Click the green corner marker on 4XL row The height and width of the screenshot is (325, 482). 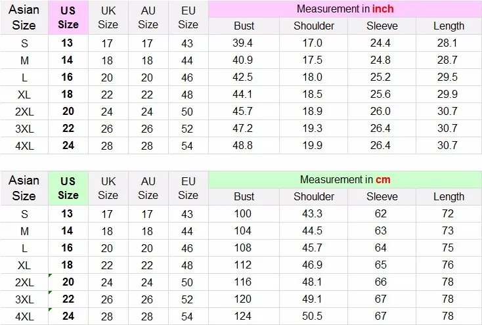[51, 310]
